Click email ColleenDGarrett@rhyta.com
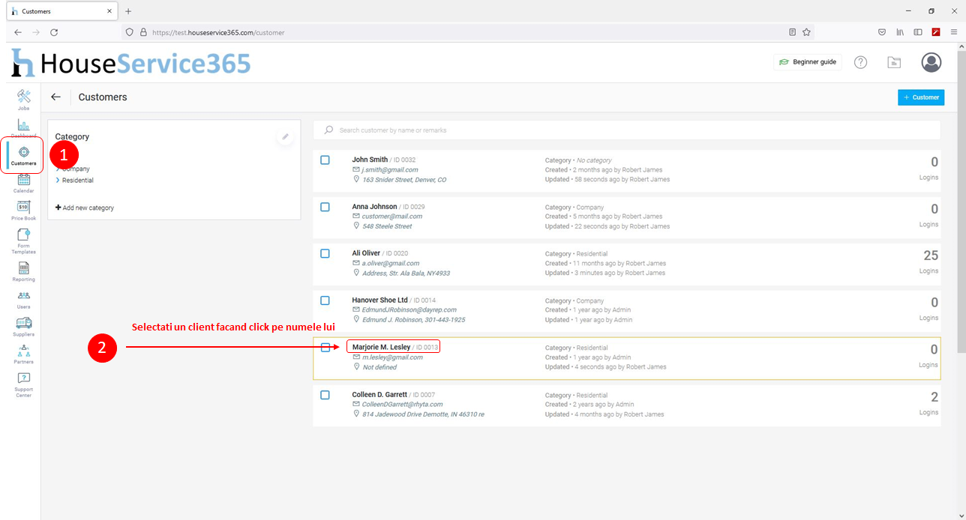The height and width of the screenshot is (520, 966). tap(403, 405)
